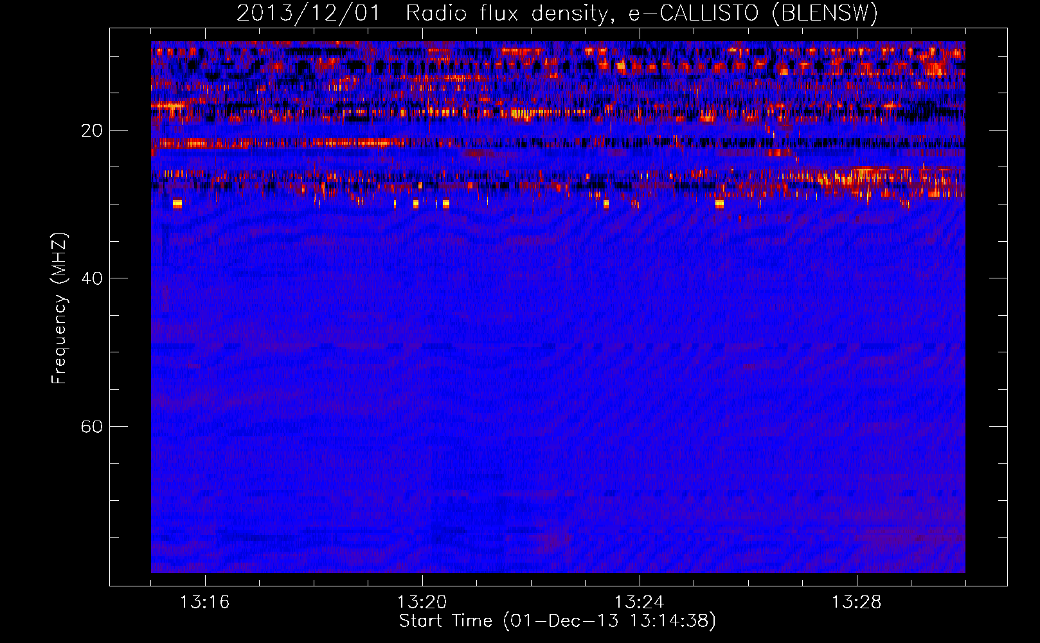The height and width of the screenshot is (643, 1040).
Task: Click the plot title '2013/12/01 Radio flux density'
Action: [x=557, y=13]
